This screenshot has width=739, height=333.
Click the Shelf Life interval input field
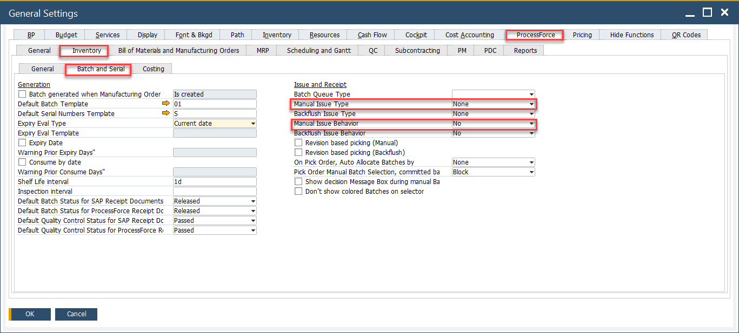point(214,181)
